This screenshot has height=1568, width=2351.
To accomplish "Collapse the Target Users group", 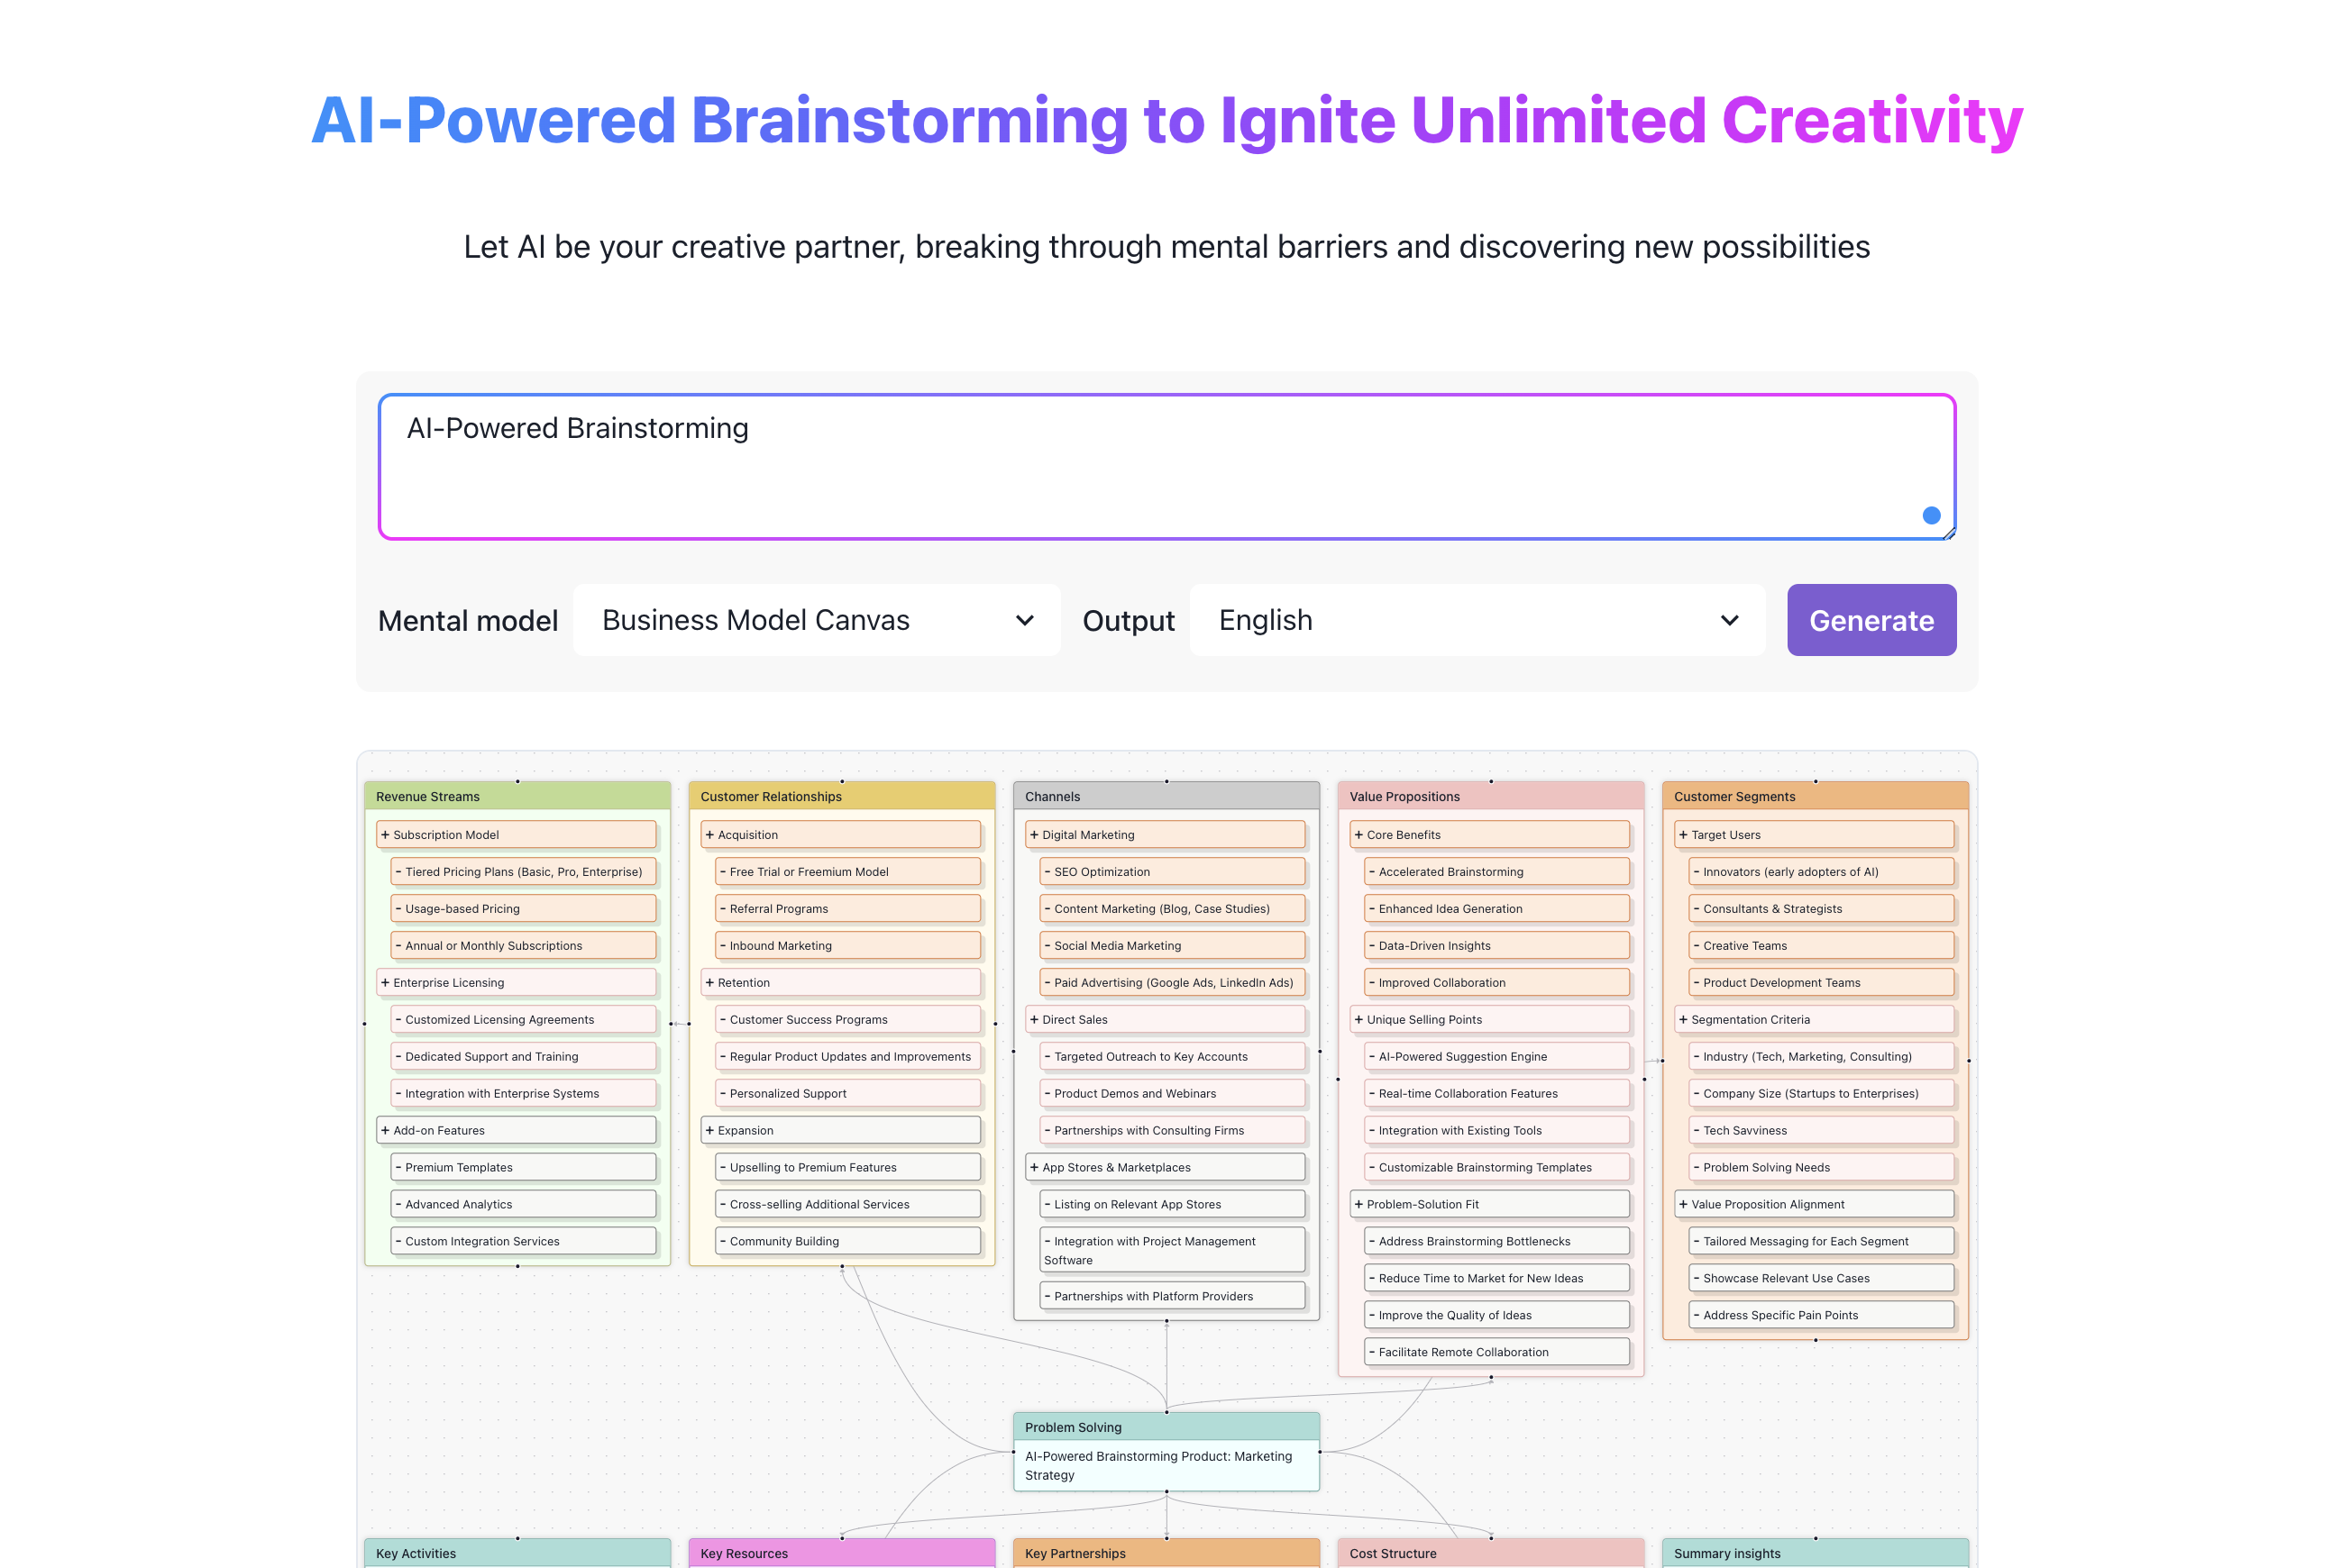I will click(1683, 834).
